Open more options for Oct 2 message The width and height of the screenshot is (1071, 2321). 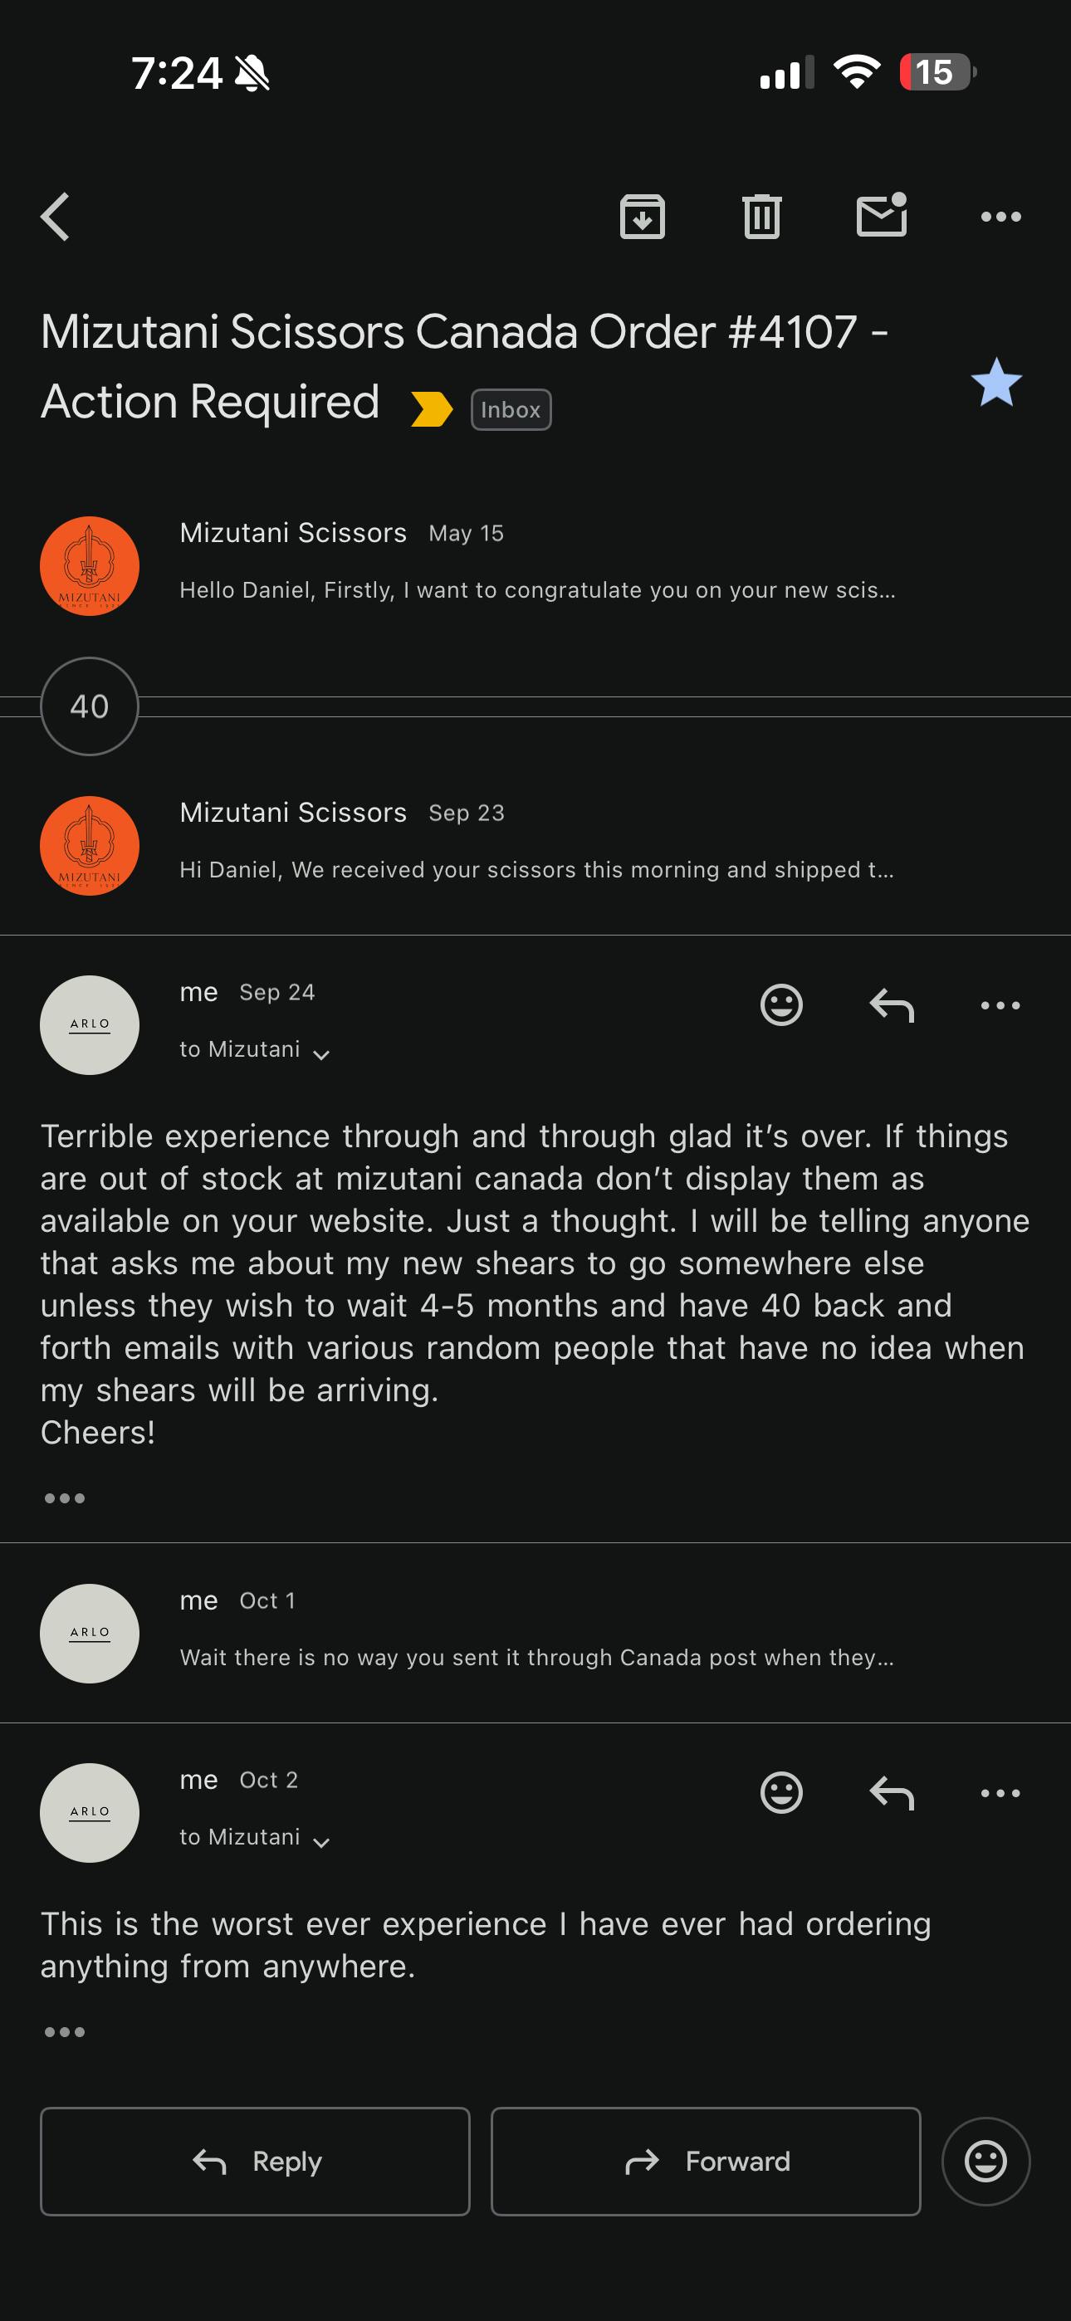click(1000, 1792)
